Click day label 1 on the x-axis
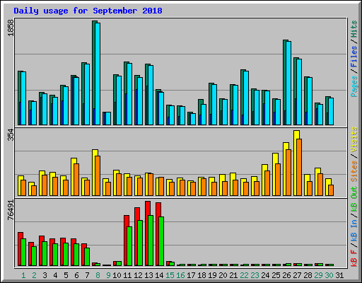 coord(23,275)
